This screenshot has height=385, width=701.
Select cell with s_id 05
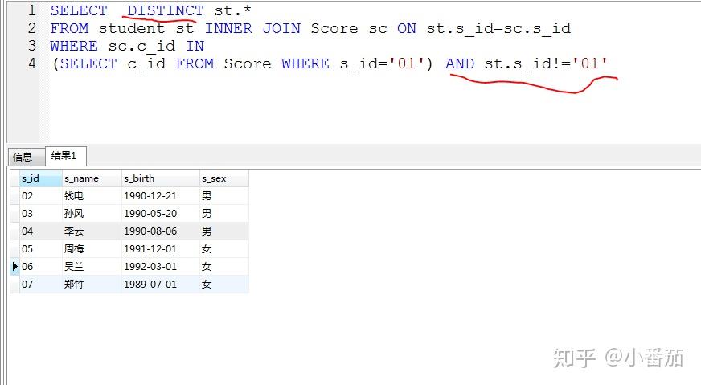click(x=41, y=248)
